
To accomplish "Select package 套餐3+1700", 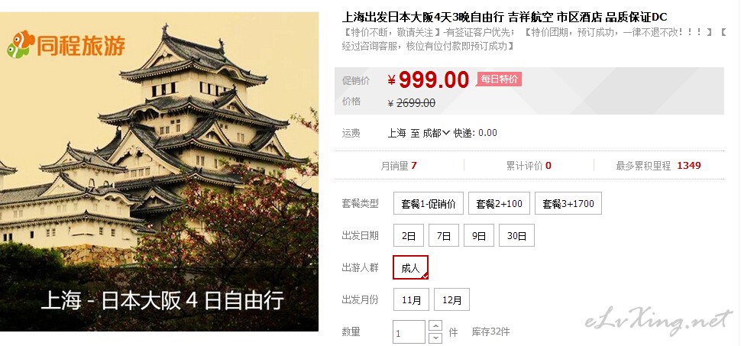I will pyautogui.click(x=568, y=203).
